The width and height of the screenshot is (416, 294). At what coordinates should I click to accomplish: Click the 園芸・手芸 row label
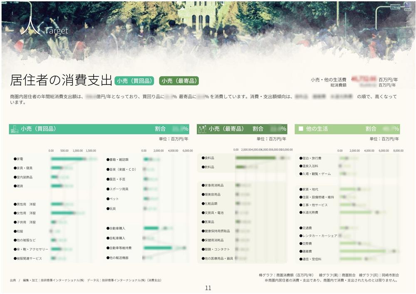click(116, 179)
